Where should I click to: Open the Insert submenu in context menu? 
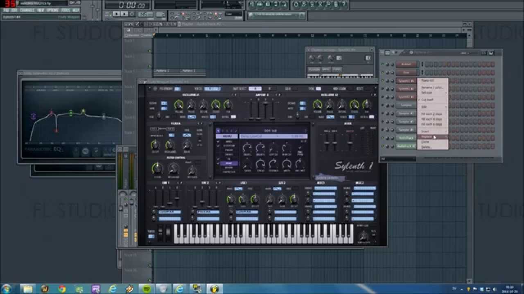coord(433,131)
